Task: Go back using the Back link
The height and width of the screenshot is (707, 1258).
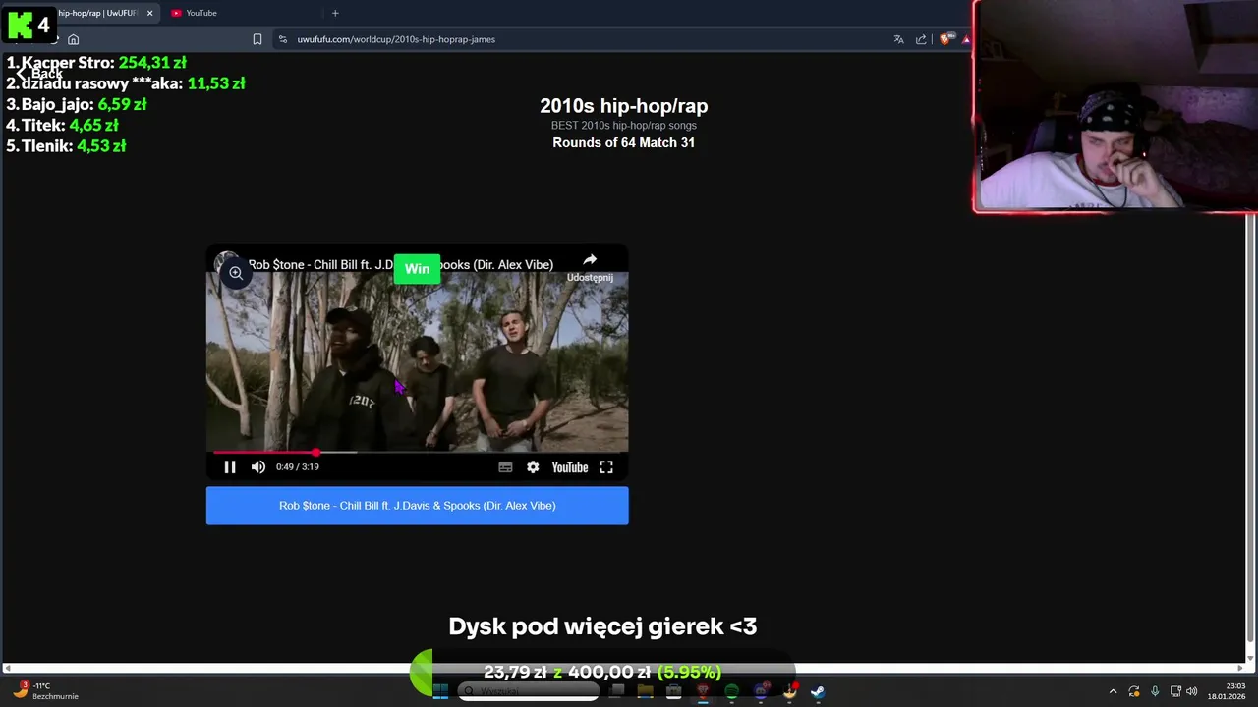Action: coord(39,74)
